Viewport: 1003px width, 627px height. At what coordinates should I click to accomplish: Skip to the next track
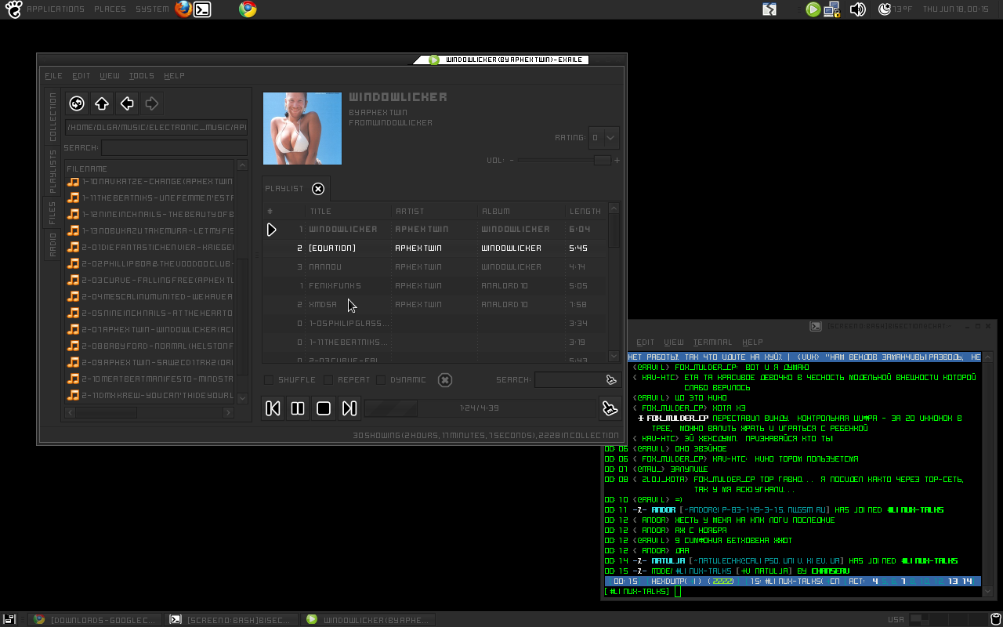349,408
